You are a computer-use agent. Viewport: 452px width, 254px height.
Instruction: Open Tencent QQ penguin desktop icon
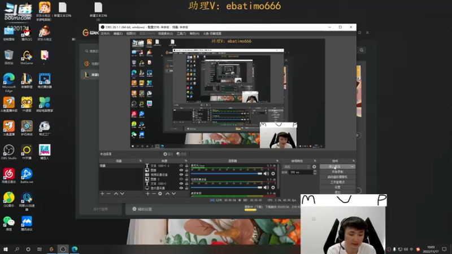(x=27, y=34)
